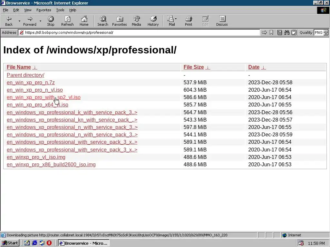Click the clipboard paste icon near Quality
This screenshot has width=330, height=247.
coord(294,32)
